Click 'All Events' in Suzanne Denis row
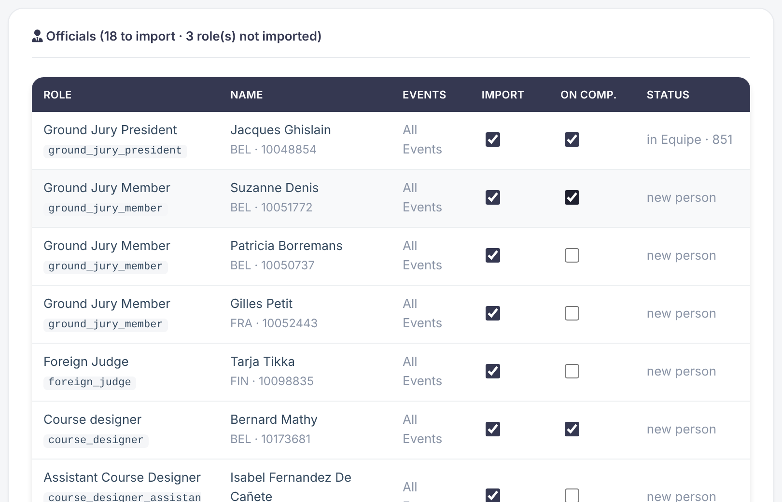 click(422, 197)
